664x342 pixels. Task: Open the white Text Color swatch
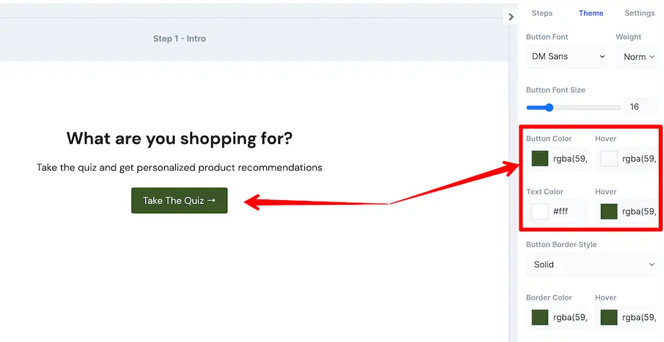click(540, 211)
